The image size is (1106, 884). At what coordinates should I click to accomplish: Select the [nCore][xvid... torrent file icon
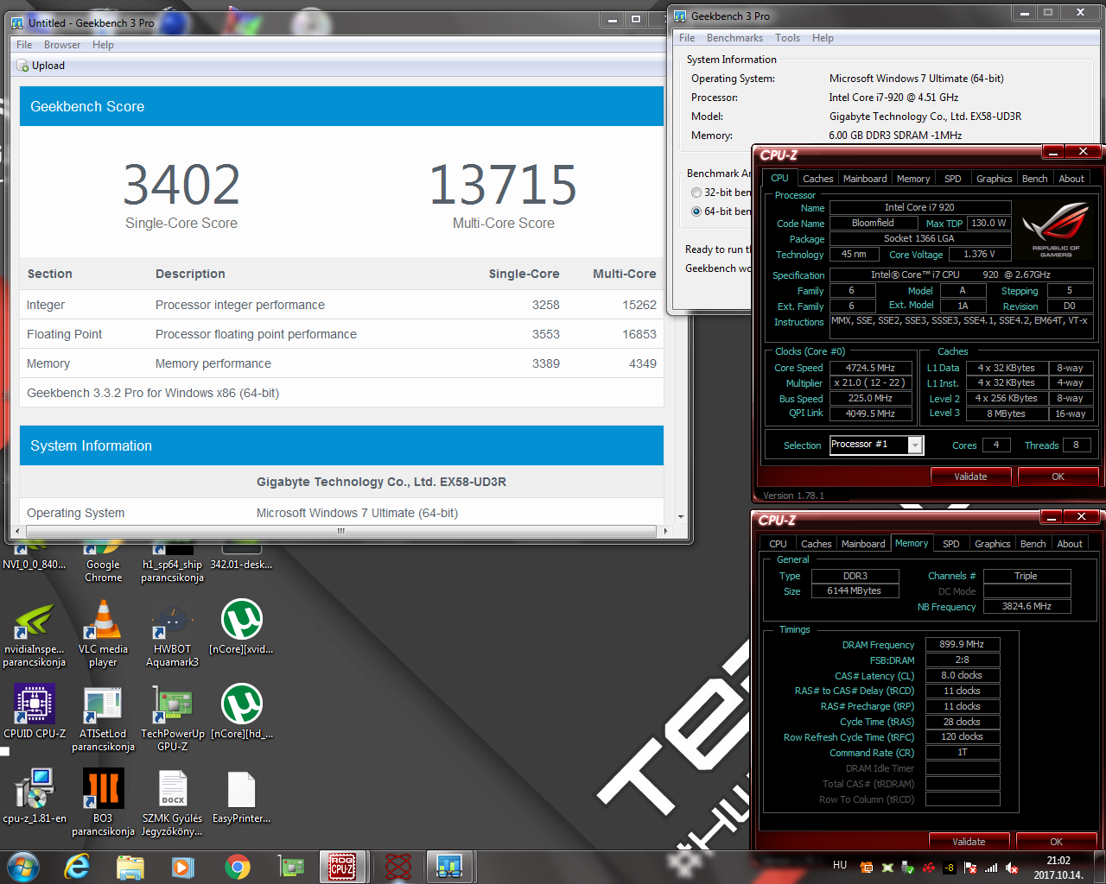(x=241, y=628)
